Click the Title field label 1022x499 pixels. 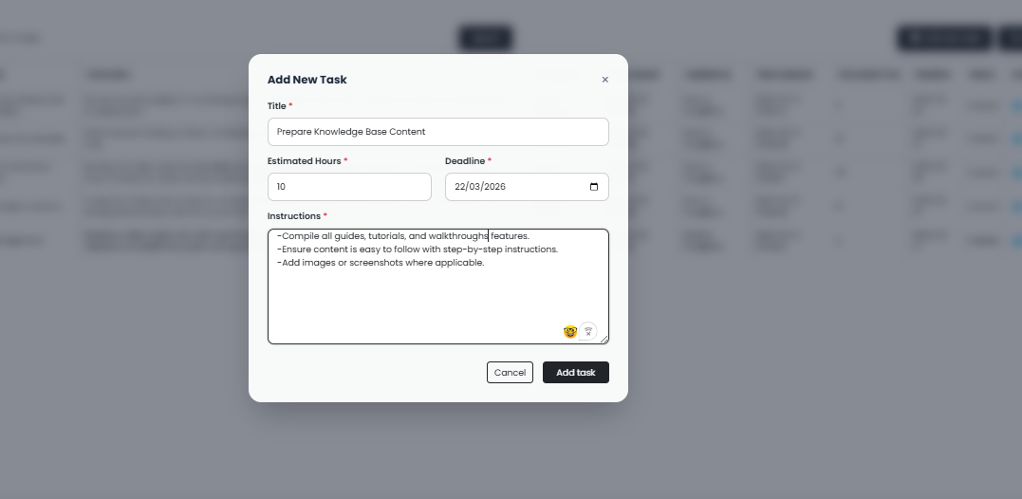[x=277, y=106]
